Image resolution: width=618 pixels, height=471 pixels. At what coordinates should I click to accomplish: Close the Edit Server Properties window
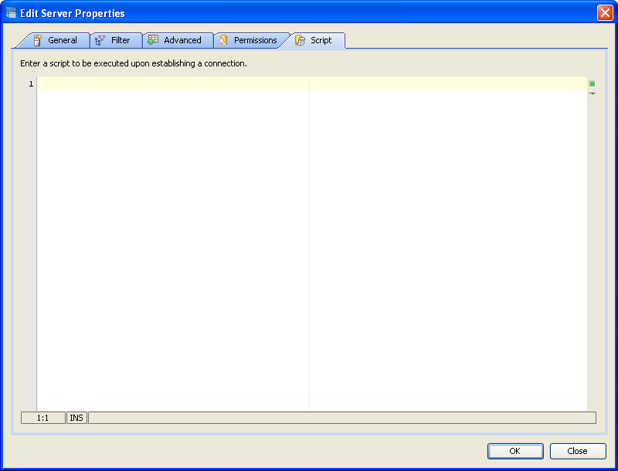[x=605, y=13]
